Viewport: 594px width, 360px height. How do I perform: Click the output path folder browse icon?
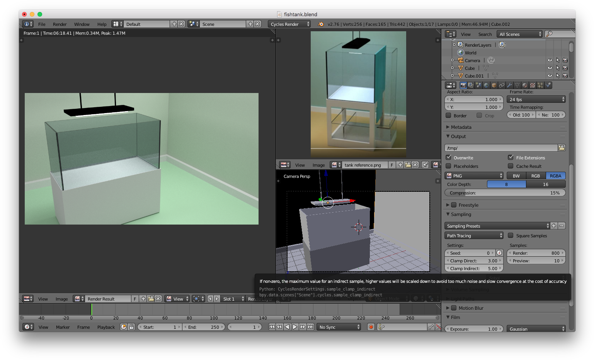562,148
